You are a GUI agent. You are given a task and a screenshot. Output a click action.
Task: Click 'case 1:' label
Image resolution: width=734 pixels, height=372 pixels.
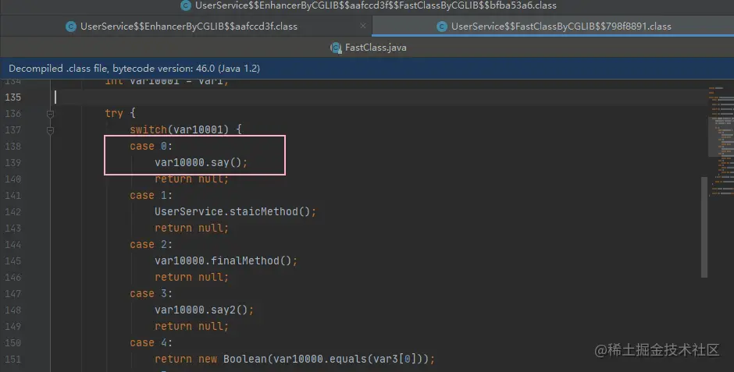tap(151, 195)
